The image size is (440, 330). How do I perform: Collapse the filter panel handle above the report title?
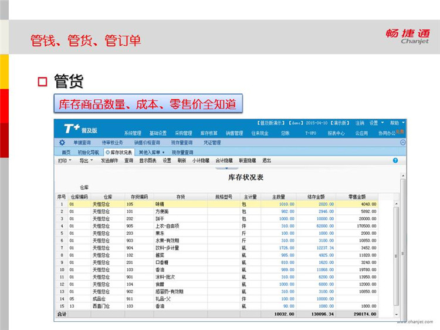[x=226, y=169]
